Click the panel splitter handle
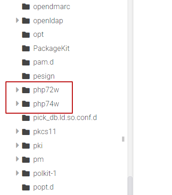172x195 pixels. (123, 139)
